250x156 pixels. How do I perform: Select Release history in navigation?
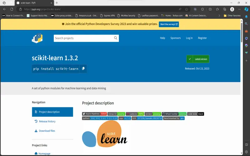(47, 121)
